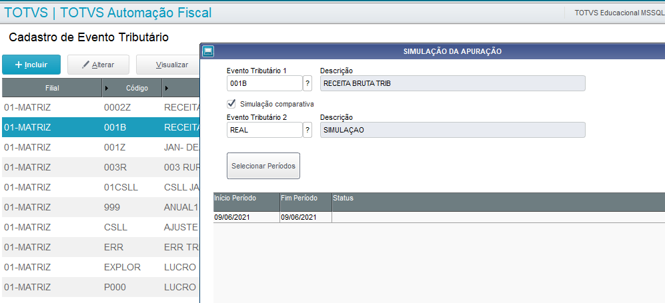Focus the Evento Tributário 2 field containing REAL
The image size is (665, 303).
(x=265, y=130)
